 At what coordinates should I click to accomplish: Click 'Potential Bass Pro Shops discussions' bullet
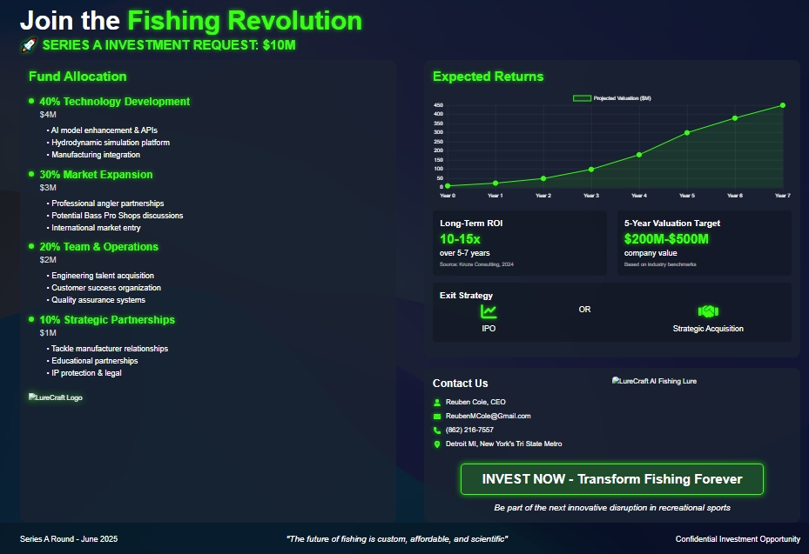pos(117,216)
